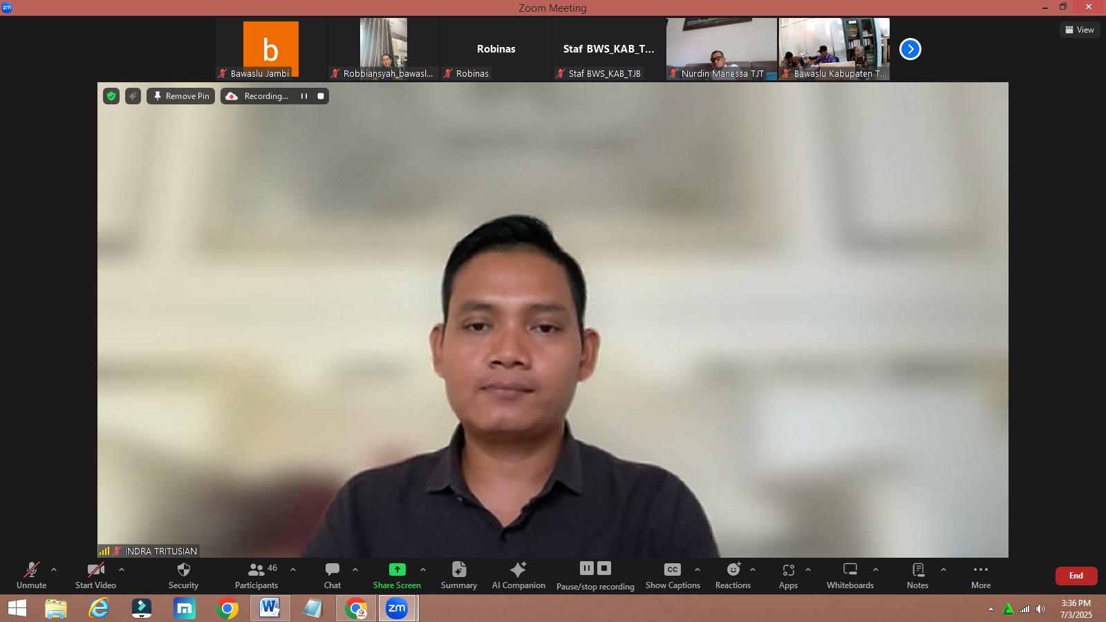Screen dimensions: 1106x622
Task: Open the Notes icon
Action: (917, 570)
